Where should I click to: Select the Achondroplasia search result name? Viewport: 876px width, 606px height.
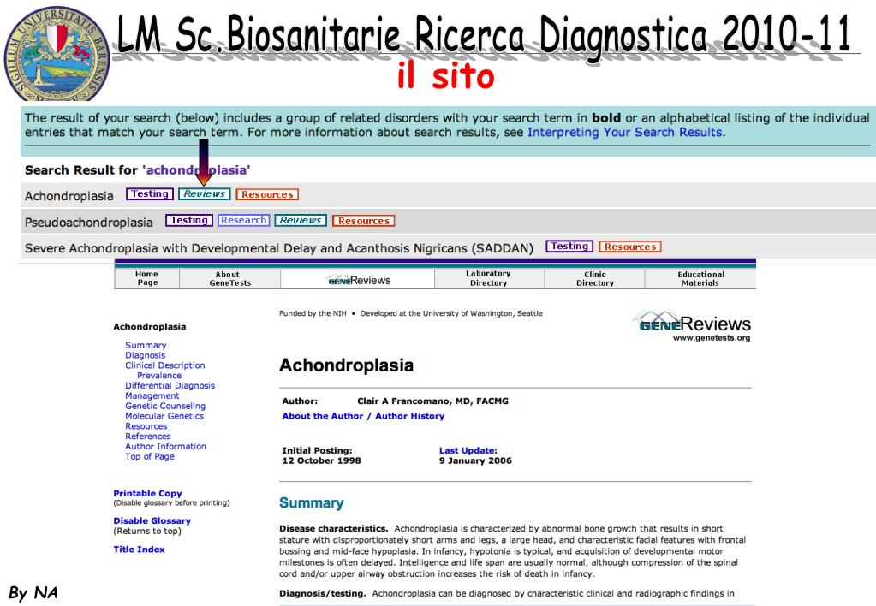[69, 196]
